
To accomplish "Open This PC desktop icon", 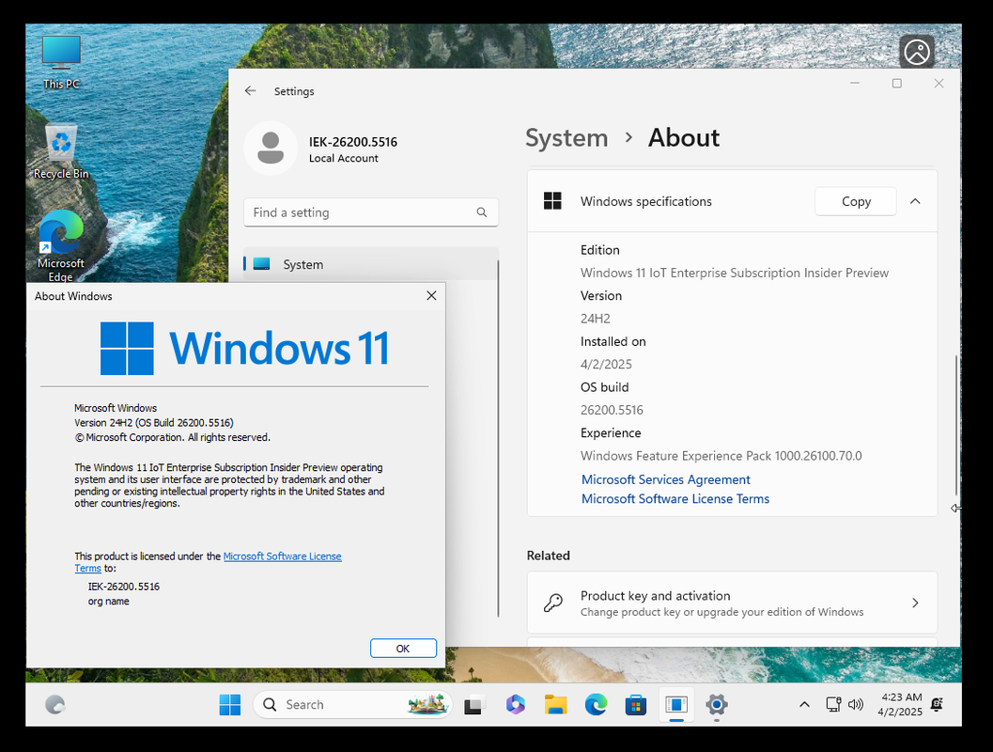I will click(61, 62).
